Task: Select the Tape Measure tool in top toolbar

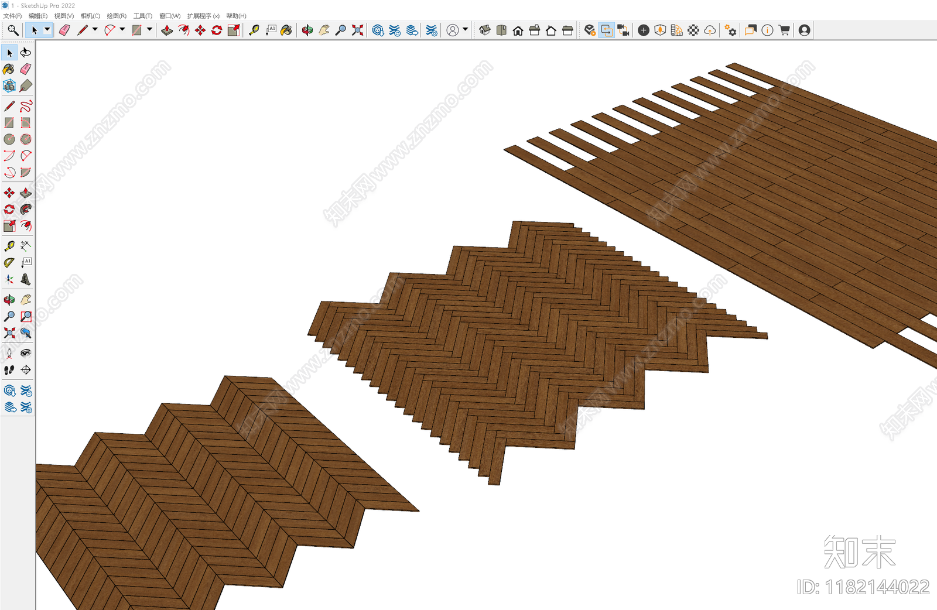Action: [254, 30]
